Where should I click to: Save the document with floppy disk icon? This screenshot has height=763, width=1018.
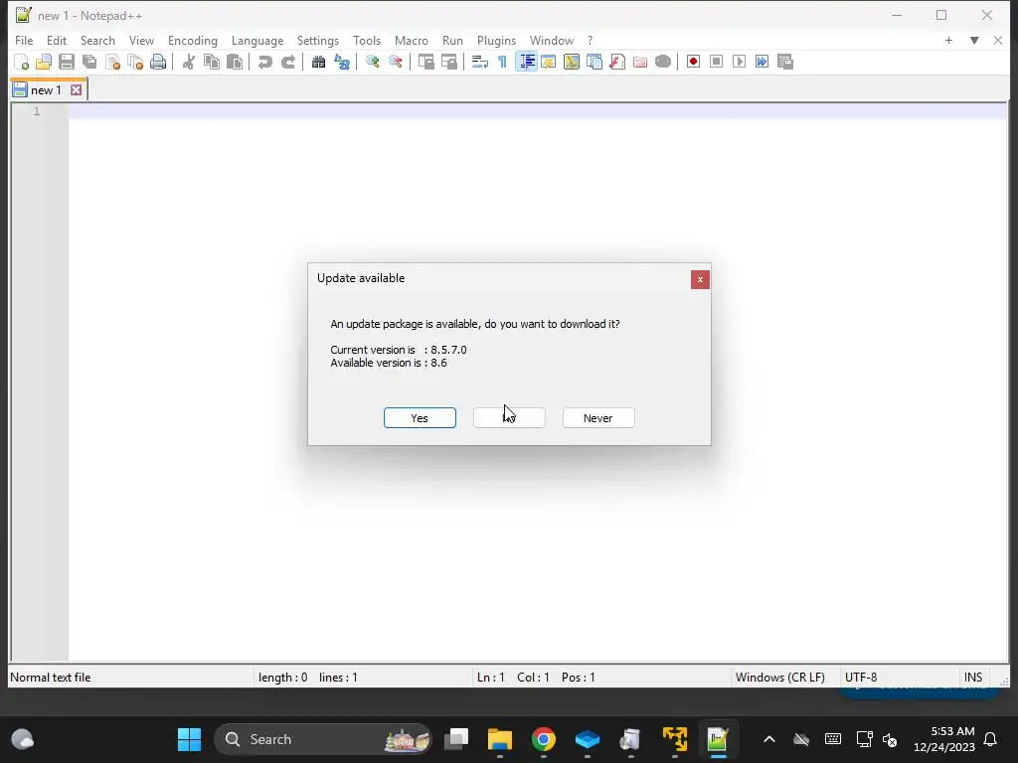(x=67, y=62)
